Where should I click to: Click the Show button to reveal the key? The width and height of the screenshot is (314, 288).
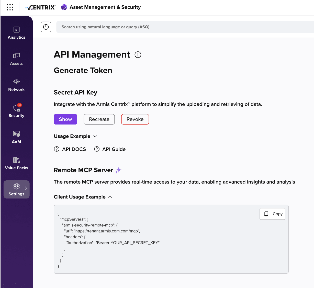pyautogui.click(x=65, y=119)
